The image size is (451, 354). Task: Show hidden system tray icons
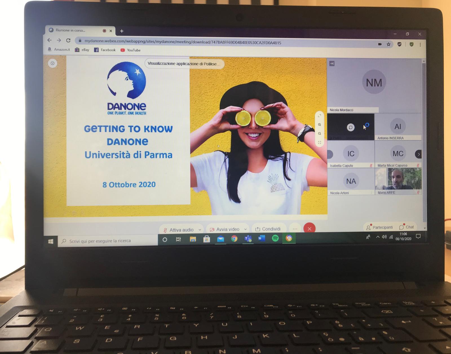tap(378, 237)
